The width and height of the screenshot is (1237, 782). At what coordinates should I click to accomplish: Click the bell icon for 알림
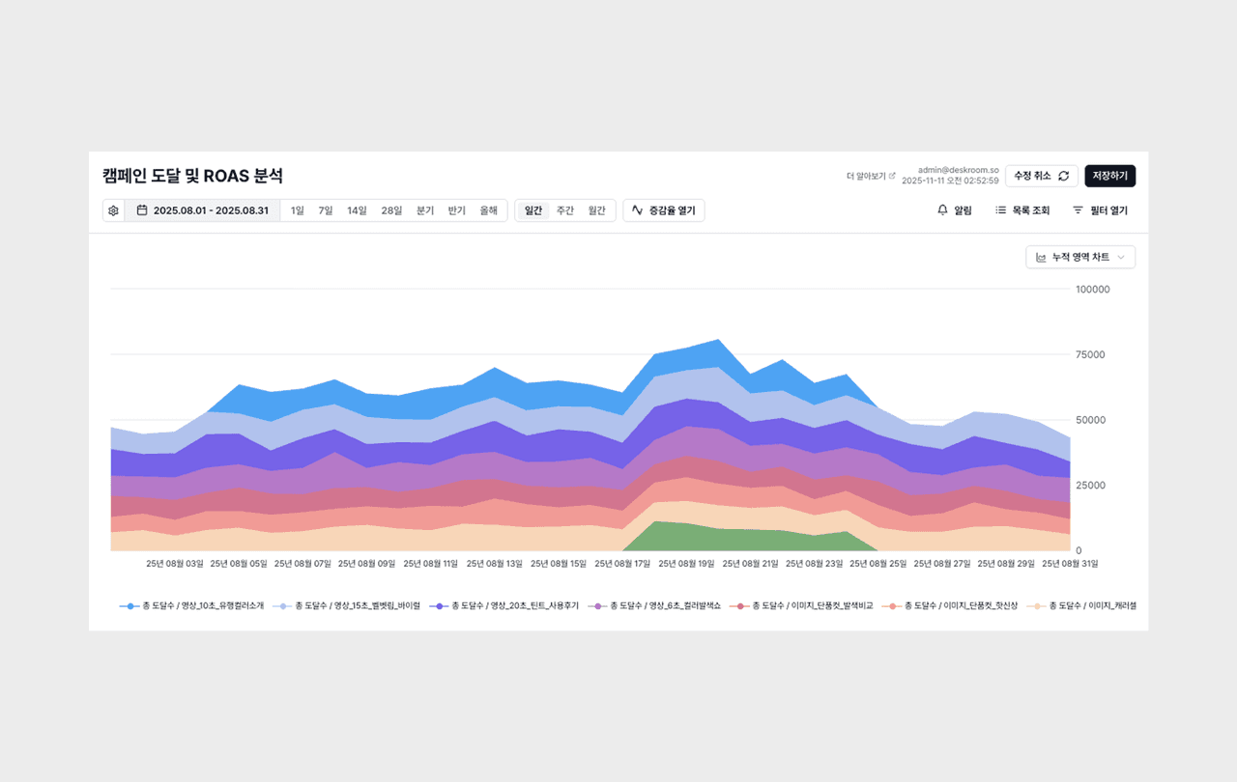[x=942, y=209]
